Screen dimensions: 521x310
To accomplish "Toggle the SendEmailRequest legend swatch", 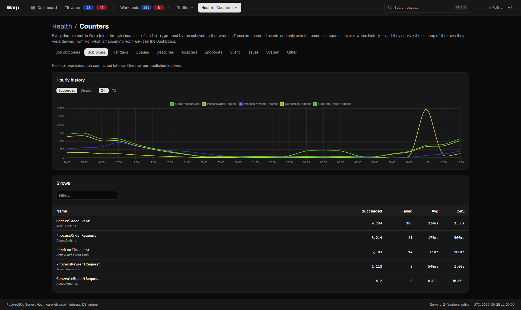I will [282, 104].
